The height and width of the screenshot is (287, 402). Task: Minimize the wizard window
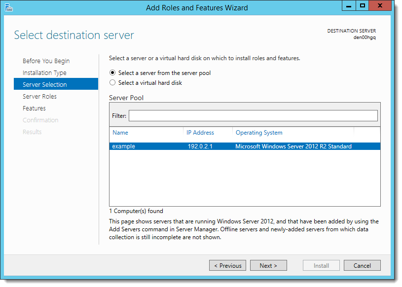[x=349, y=5]
